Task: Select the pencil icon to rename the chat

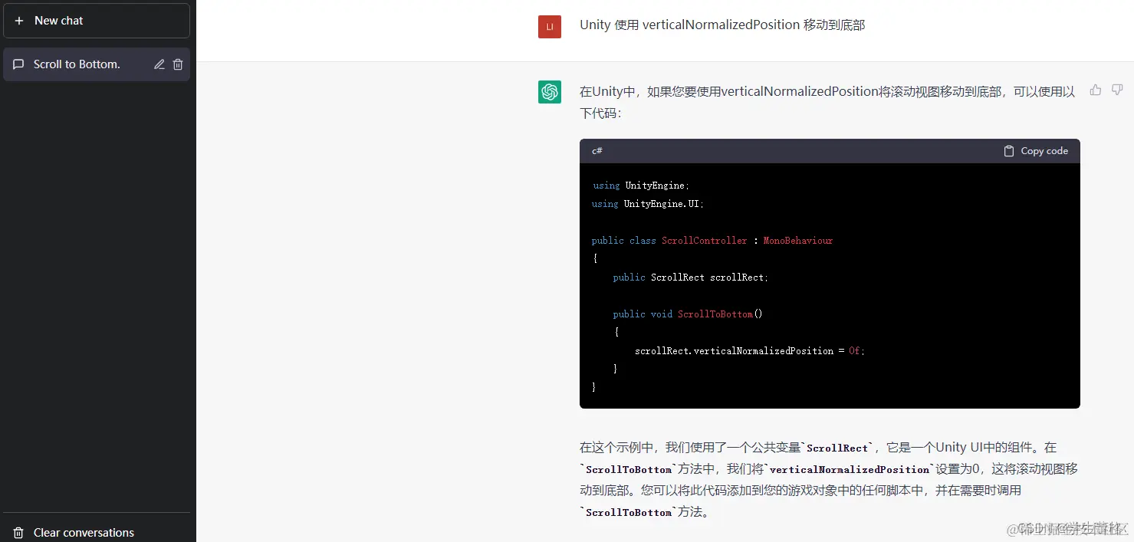Action: point(160,64)
